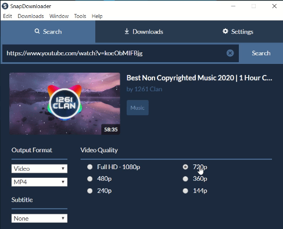Screen dimensions: 283x229
Task: Click the video title 'Best Non Copyrighted Music 2020'
Action: coord(199,78)
